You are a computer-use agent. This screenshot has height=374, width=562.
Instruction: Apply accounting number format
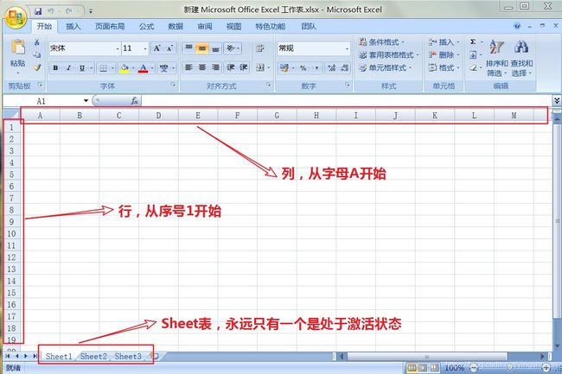click(x=284, y=67)
